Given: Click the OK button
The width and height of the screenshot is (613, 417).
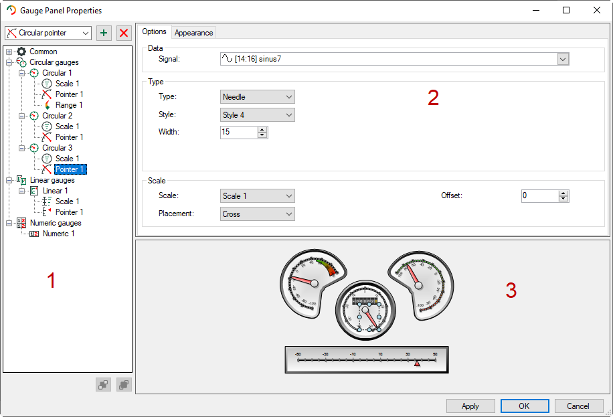Looking at the screenshot, I should (525, 406).
